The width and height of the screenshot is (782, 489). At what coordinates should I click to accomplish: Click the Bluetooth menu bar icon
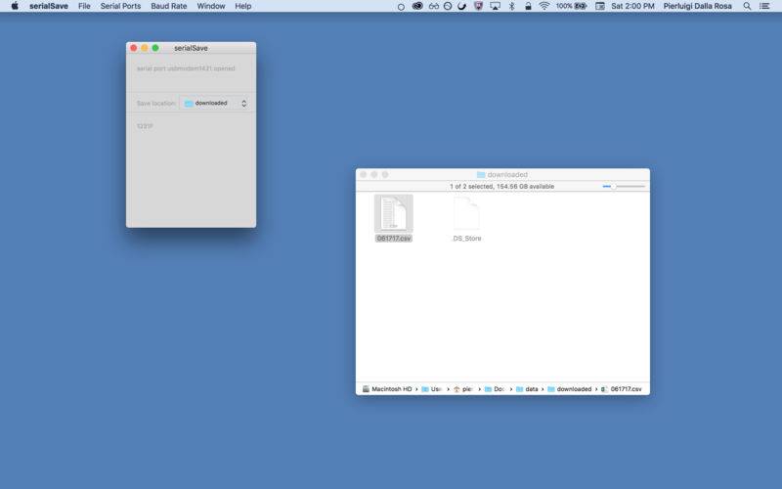point(511,6)
